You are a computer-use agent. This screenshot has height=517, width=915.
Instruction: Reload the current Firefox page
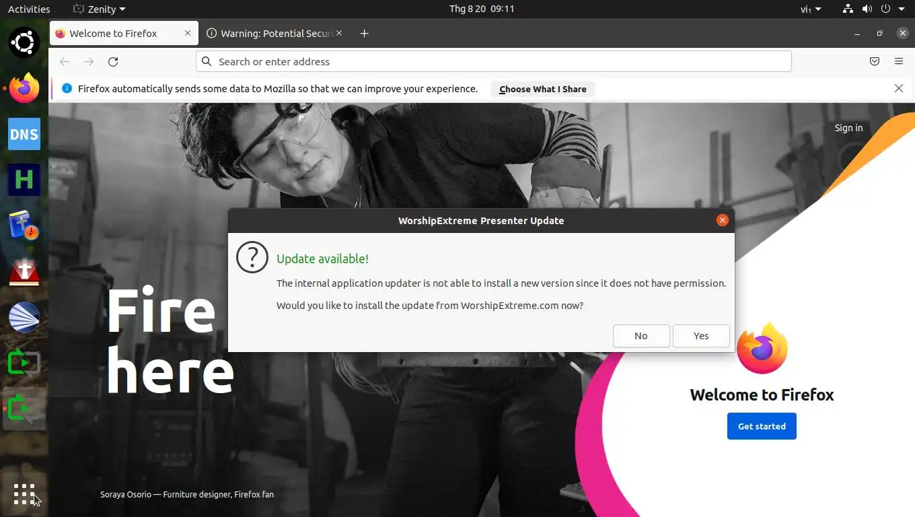pos(113,61)
